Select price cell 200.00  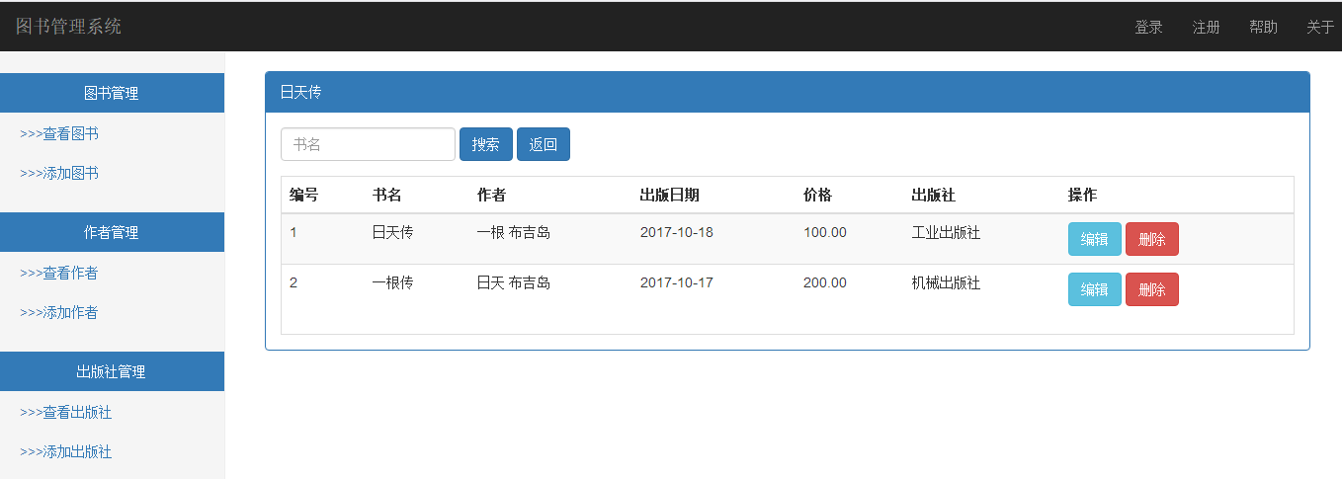point(825,283)
